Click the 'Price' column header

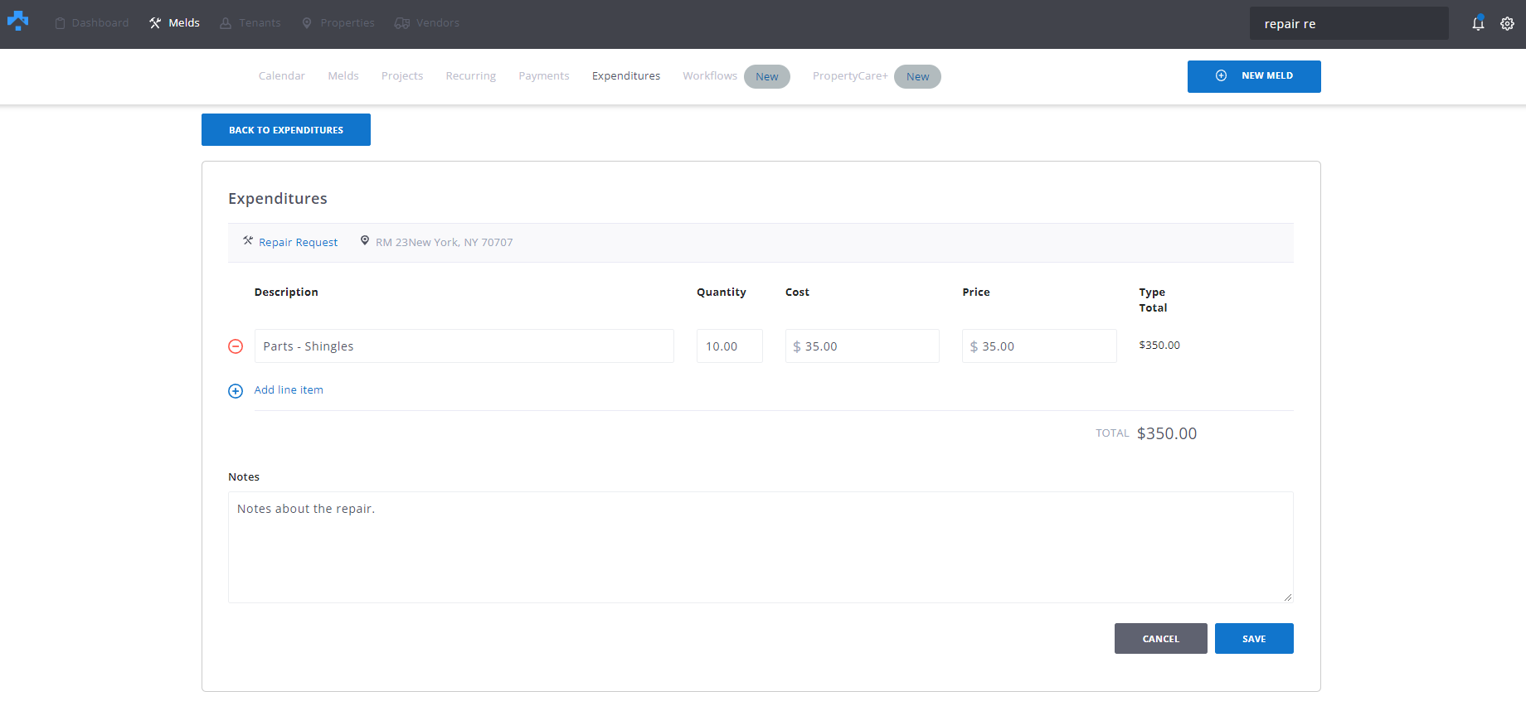tap(976, 292)
